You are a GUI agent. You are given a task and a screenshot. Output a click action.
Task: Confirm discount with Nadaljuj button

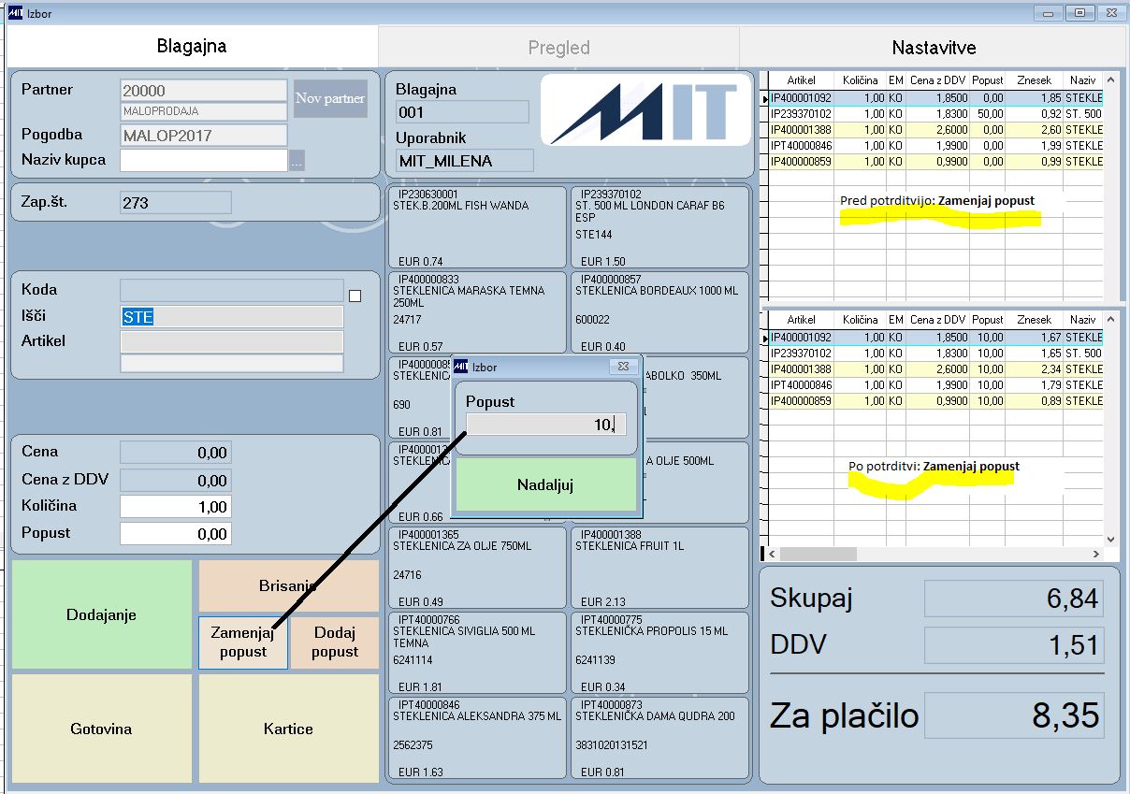pos(545,484)
